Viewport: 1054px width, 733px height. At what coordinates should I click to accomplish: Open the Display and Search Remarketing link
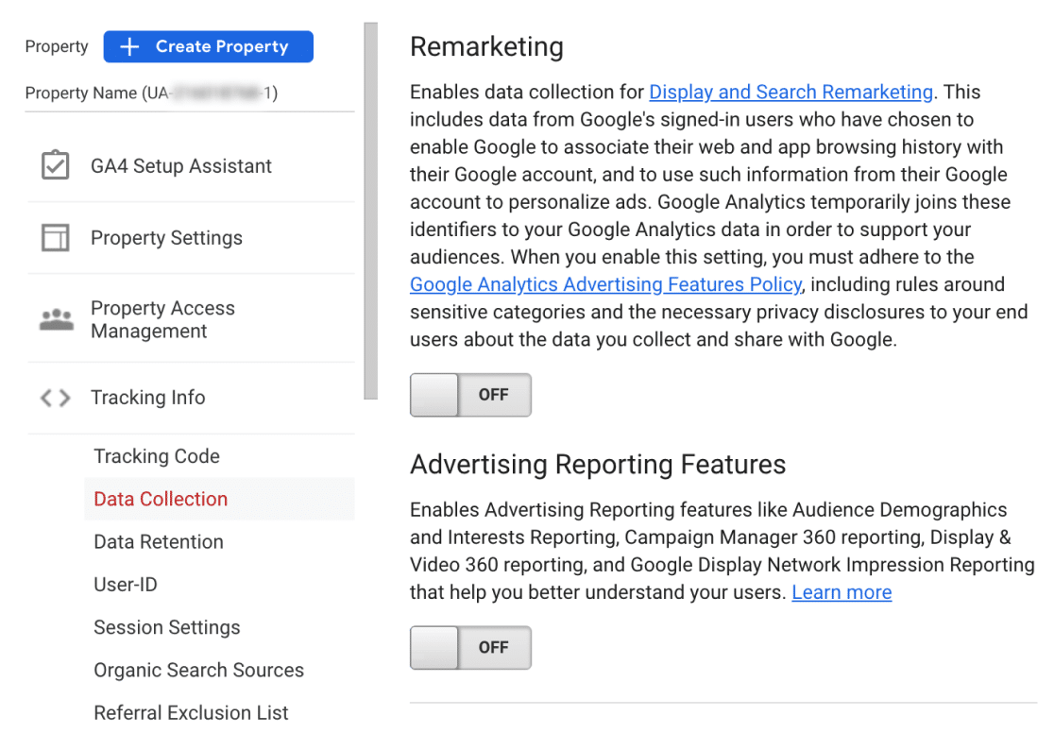pyautogui.click(x=791, y=93)
